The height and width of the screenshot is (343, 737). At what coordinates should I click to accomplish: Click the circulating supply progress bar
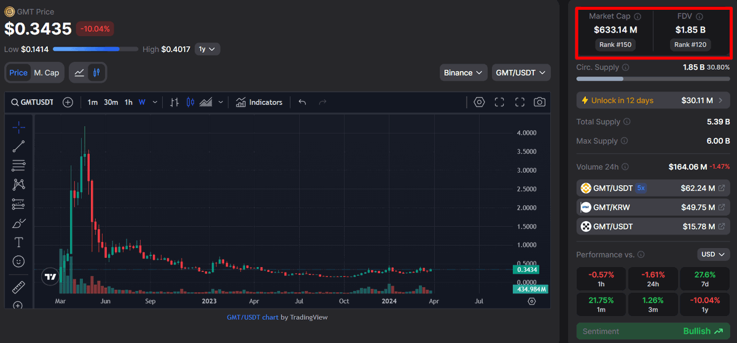coord(653,79)
